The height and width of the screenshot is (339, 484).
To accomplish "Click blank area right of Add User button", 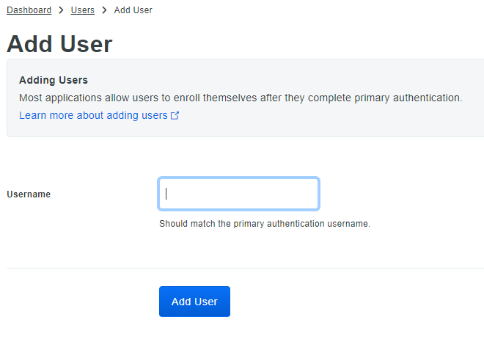I will coord(352,302).
